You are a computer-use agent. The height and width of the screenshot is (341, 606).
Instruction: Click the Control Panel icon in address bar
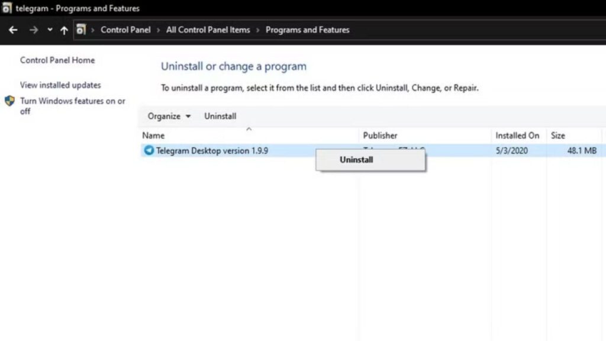pos(82,30)
